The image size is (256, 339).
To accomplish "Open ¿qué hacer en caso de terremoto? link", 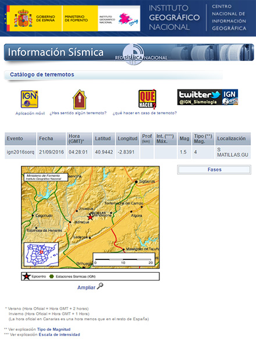I will click(145, 113).
